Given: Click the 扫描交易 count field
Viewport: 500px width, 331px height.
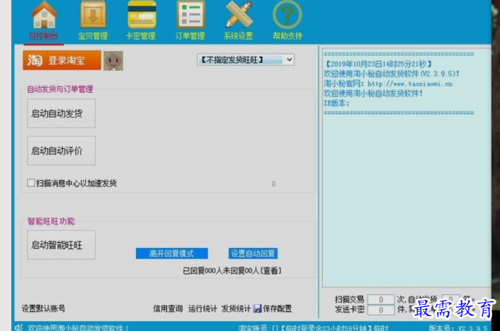Looking at the screenshot, I should click(381, 299).
